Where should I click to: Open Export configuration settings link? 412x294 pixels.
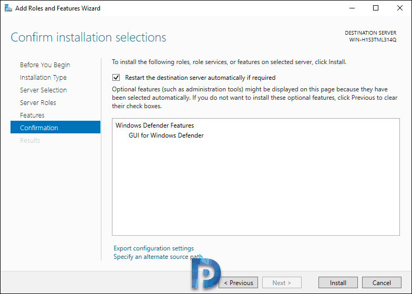pyautogui.click(x=153, y=248)
